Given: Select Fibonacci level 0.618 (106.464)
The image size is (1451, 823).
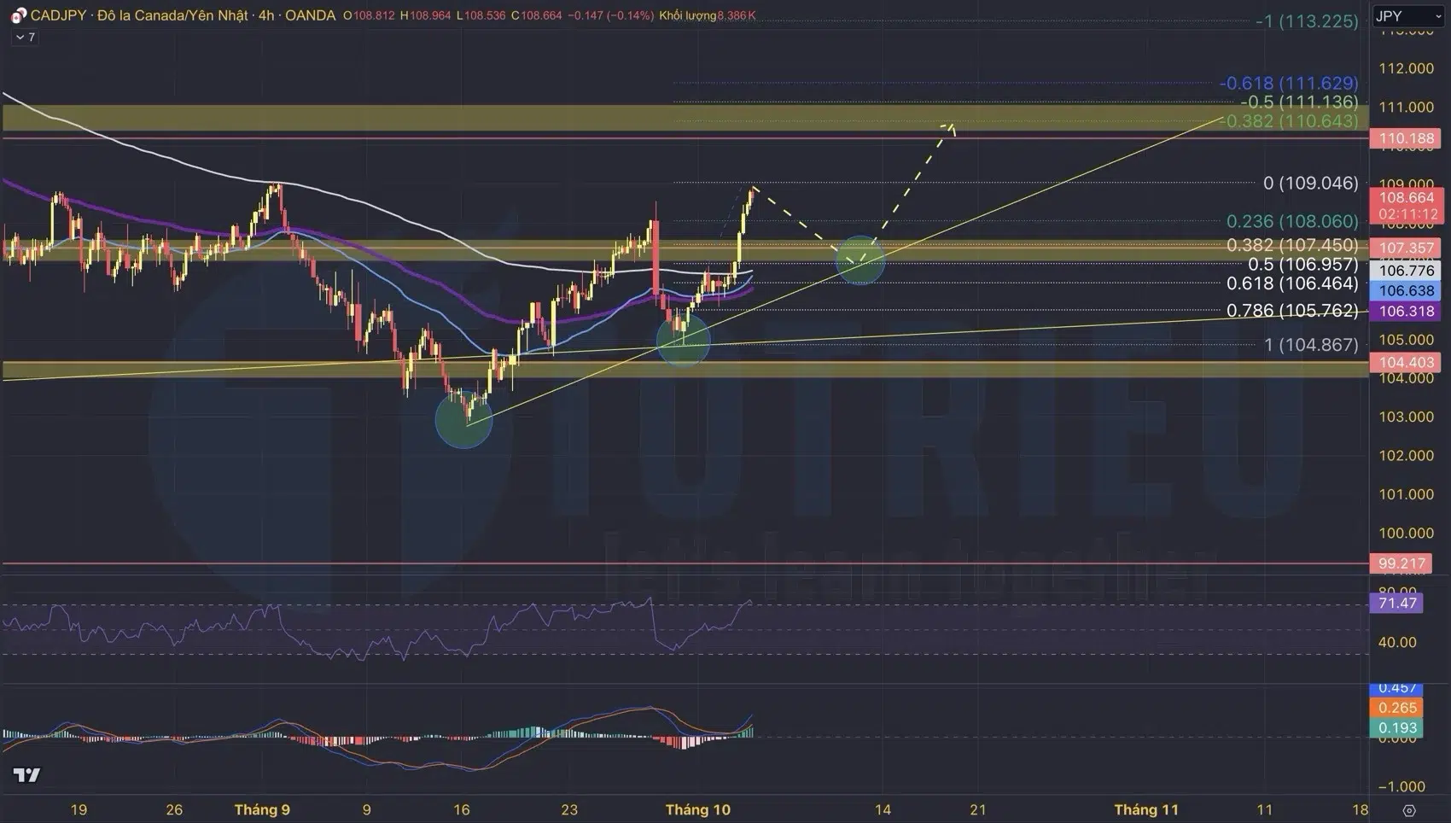Looking at the screenshot, I should (1292, 283).
